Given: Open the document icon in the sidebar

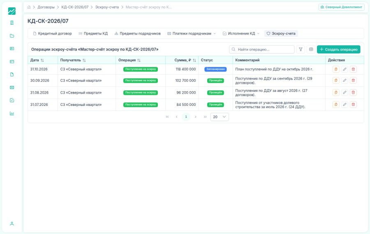Looking at the screenshot, I should (x=12, y=74).
